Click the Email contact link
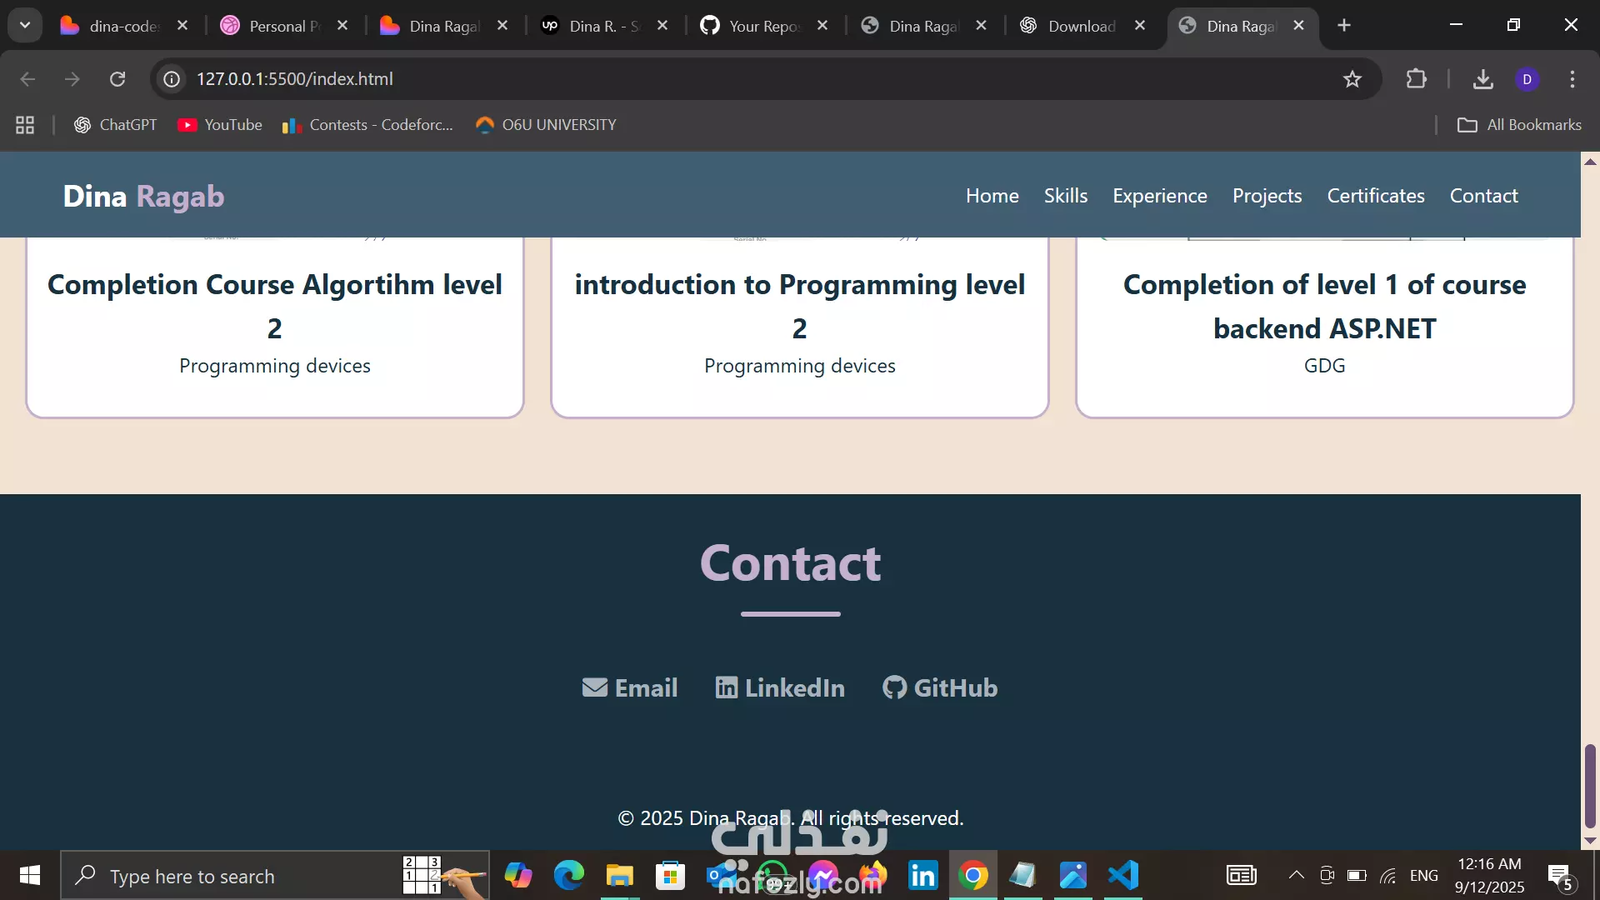Viewport: 1600px width, 900px height. (630, 687)
